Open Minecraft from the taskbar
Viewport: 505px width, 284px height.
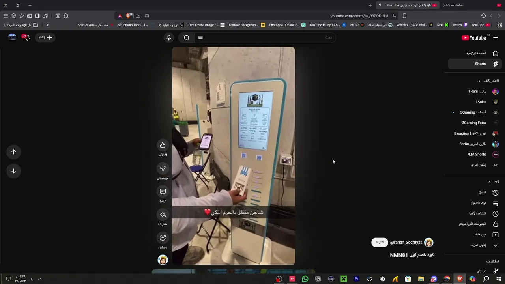[x=344, y=279]
